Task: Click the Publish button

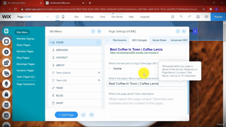Action: [218, 17]
